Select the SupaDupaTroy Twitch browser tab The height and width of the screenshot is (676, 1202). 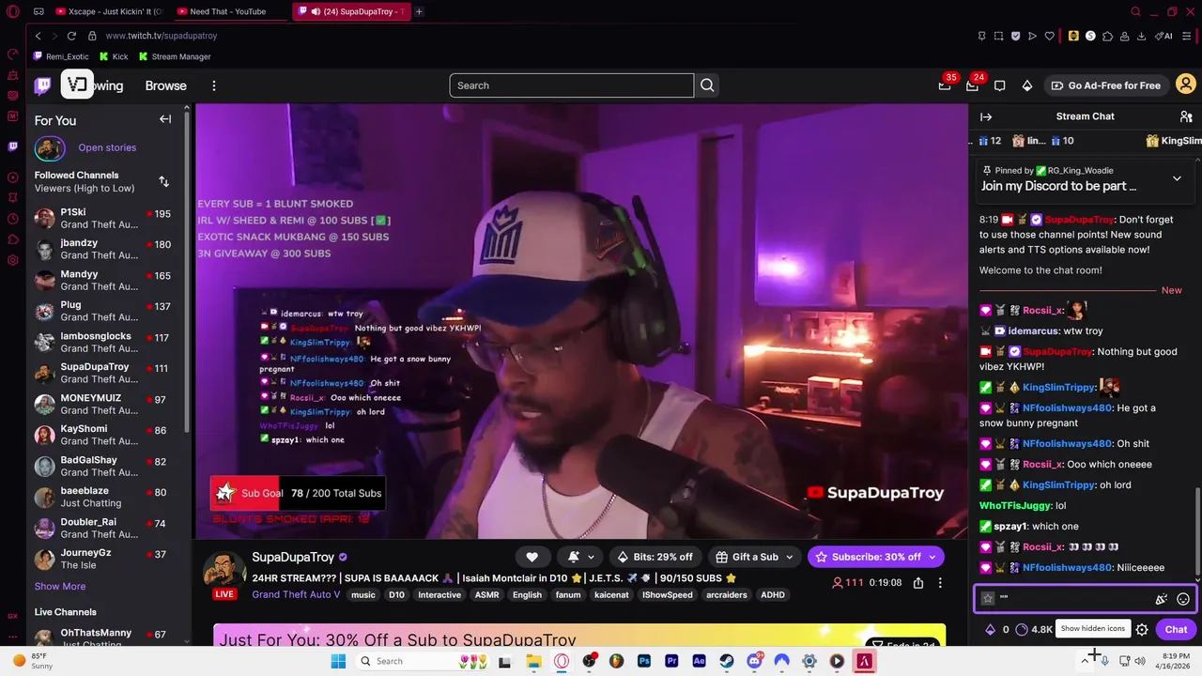pos(351,11)
